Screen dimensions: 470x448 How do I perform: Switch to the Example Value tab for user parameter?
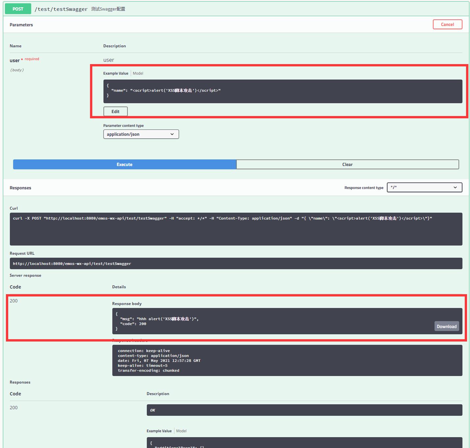[x=116, y=73]
